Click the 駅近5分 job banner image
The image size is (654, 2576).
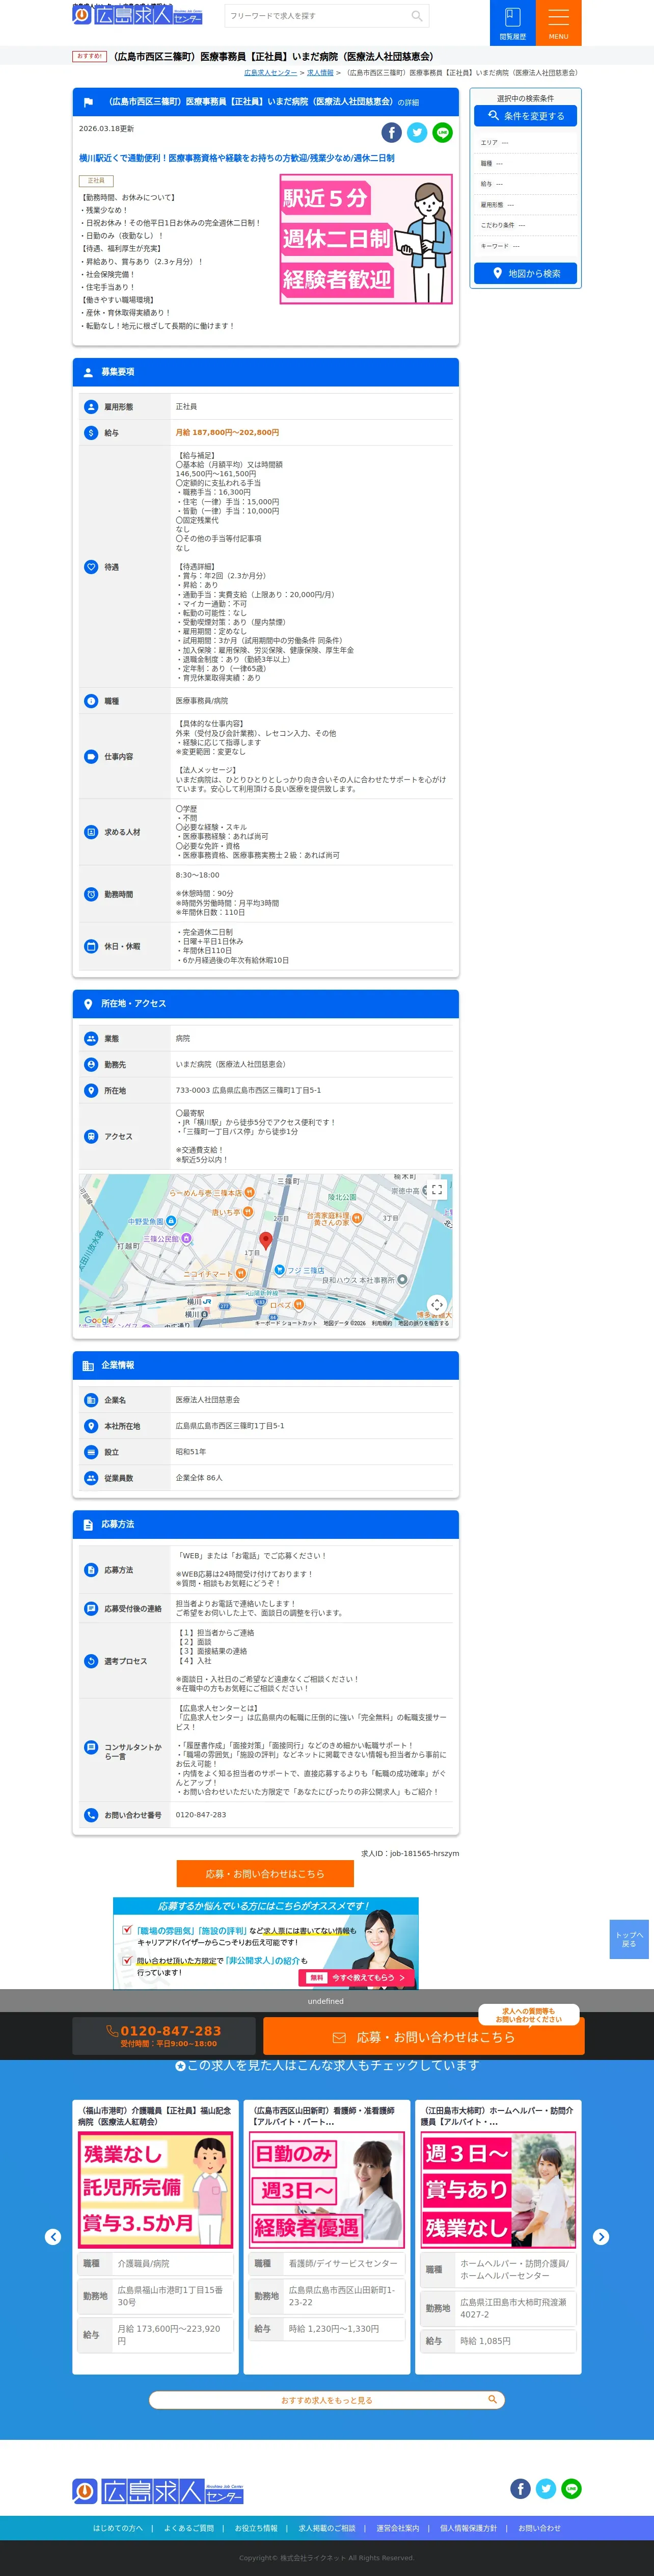(x=365, y=239)
